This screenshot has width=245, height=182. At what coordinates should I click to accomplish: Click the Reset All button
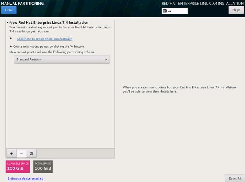pyautogui.click(x=235, y=178)
